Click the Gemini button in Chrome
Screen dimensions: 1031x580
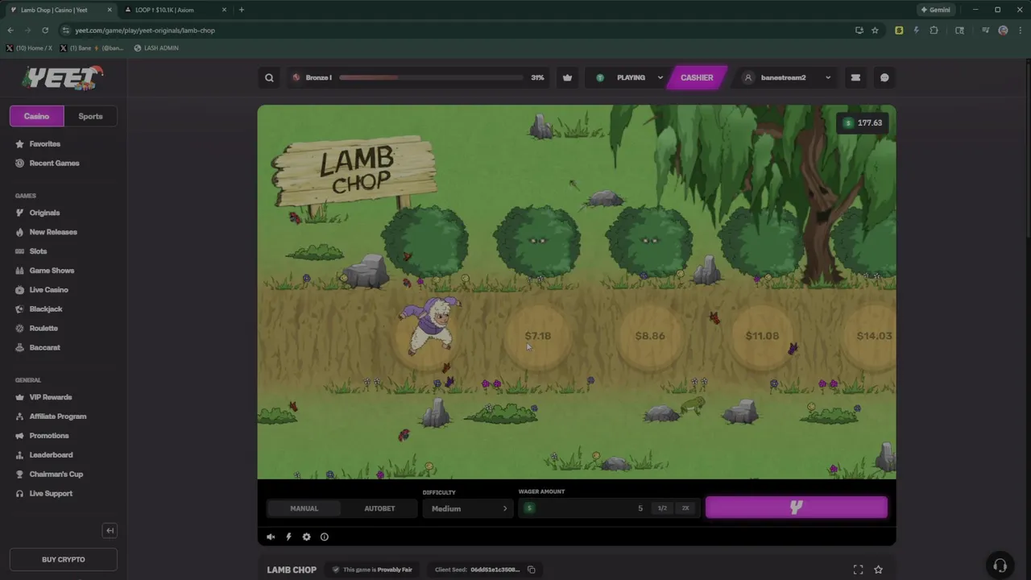(x=936, y=10)
